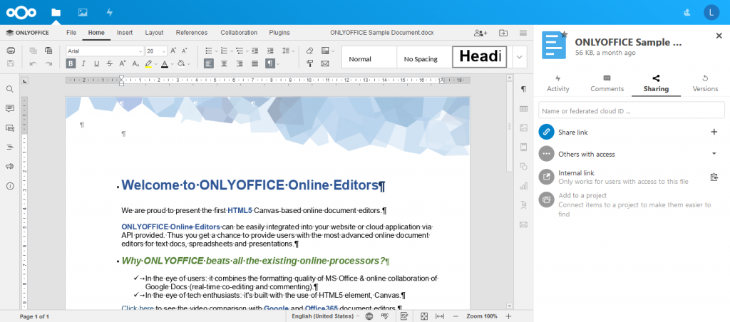
Task: Open the Nextcloud Activity lightning icon
Action: tap(109, 13)
